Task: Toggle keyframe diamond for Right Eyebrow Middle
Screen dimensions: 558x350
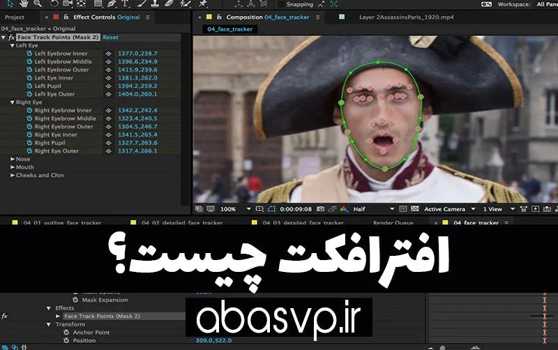Action: point(109,119)
